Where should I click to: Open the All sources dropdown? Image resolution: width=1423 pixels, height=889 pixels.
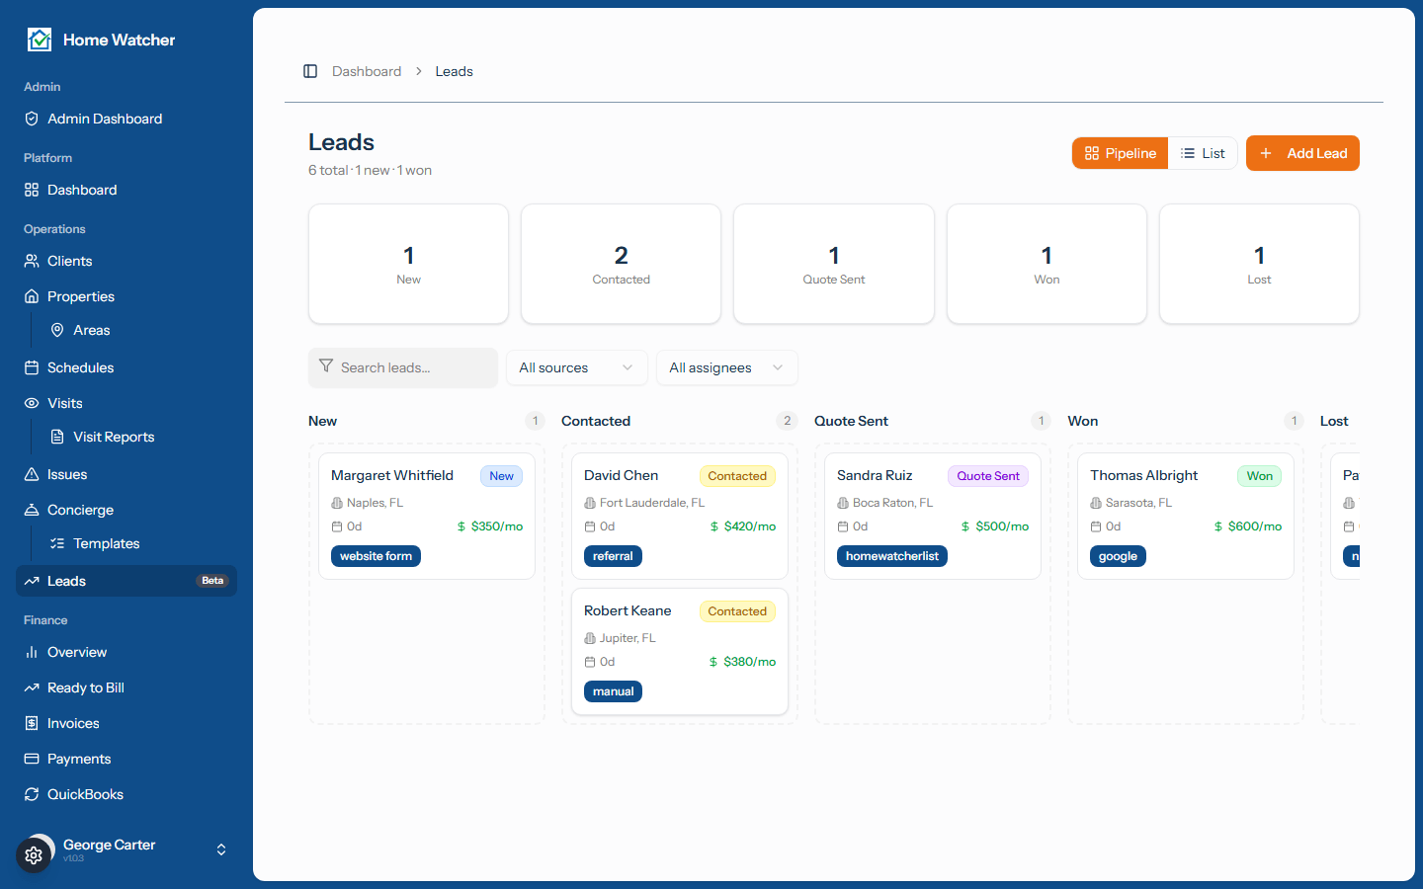point(577,367)
